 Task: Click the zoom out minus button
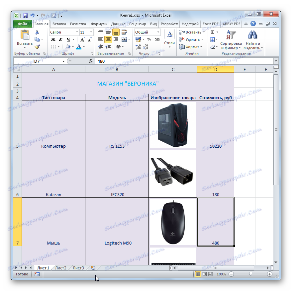click(x=231, y=274)
